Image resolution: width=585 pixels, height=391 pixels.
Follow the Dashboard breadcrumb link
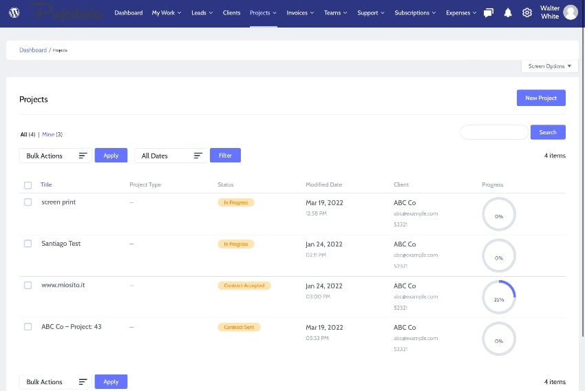33,50
